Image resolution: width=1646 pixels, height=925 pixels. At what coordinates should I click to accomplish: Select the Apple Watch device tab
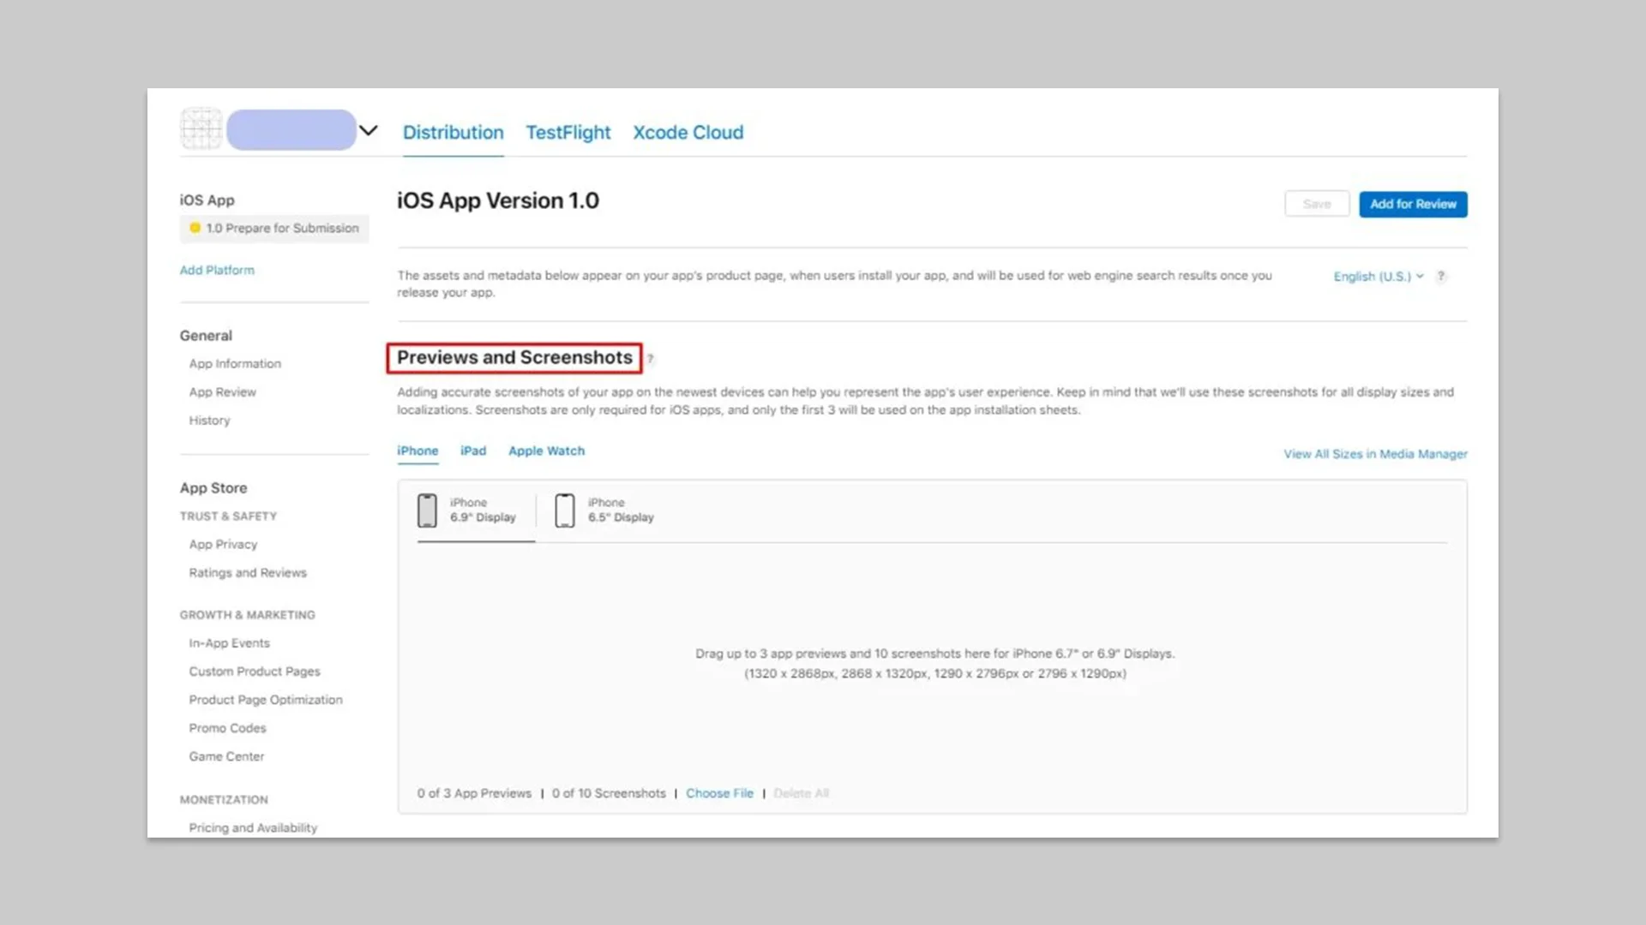click(x=547, y=451)
